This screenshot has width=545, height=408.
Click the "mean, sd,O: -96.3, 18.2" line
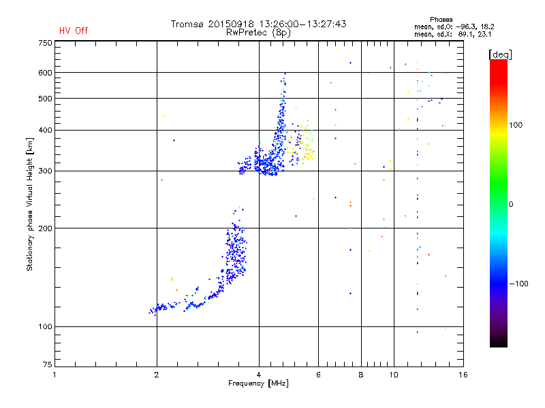pos(454,27)
